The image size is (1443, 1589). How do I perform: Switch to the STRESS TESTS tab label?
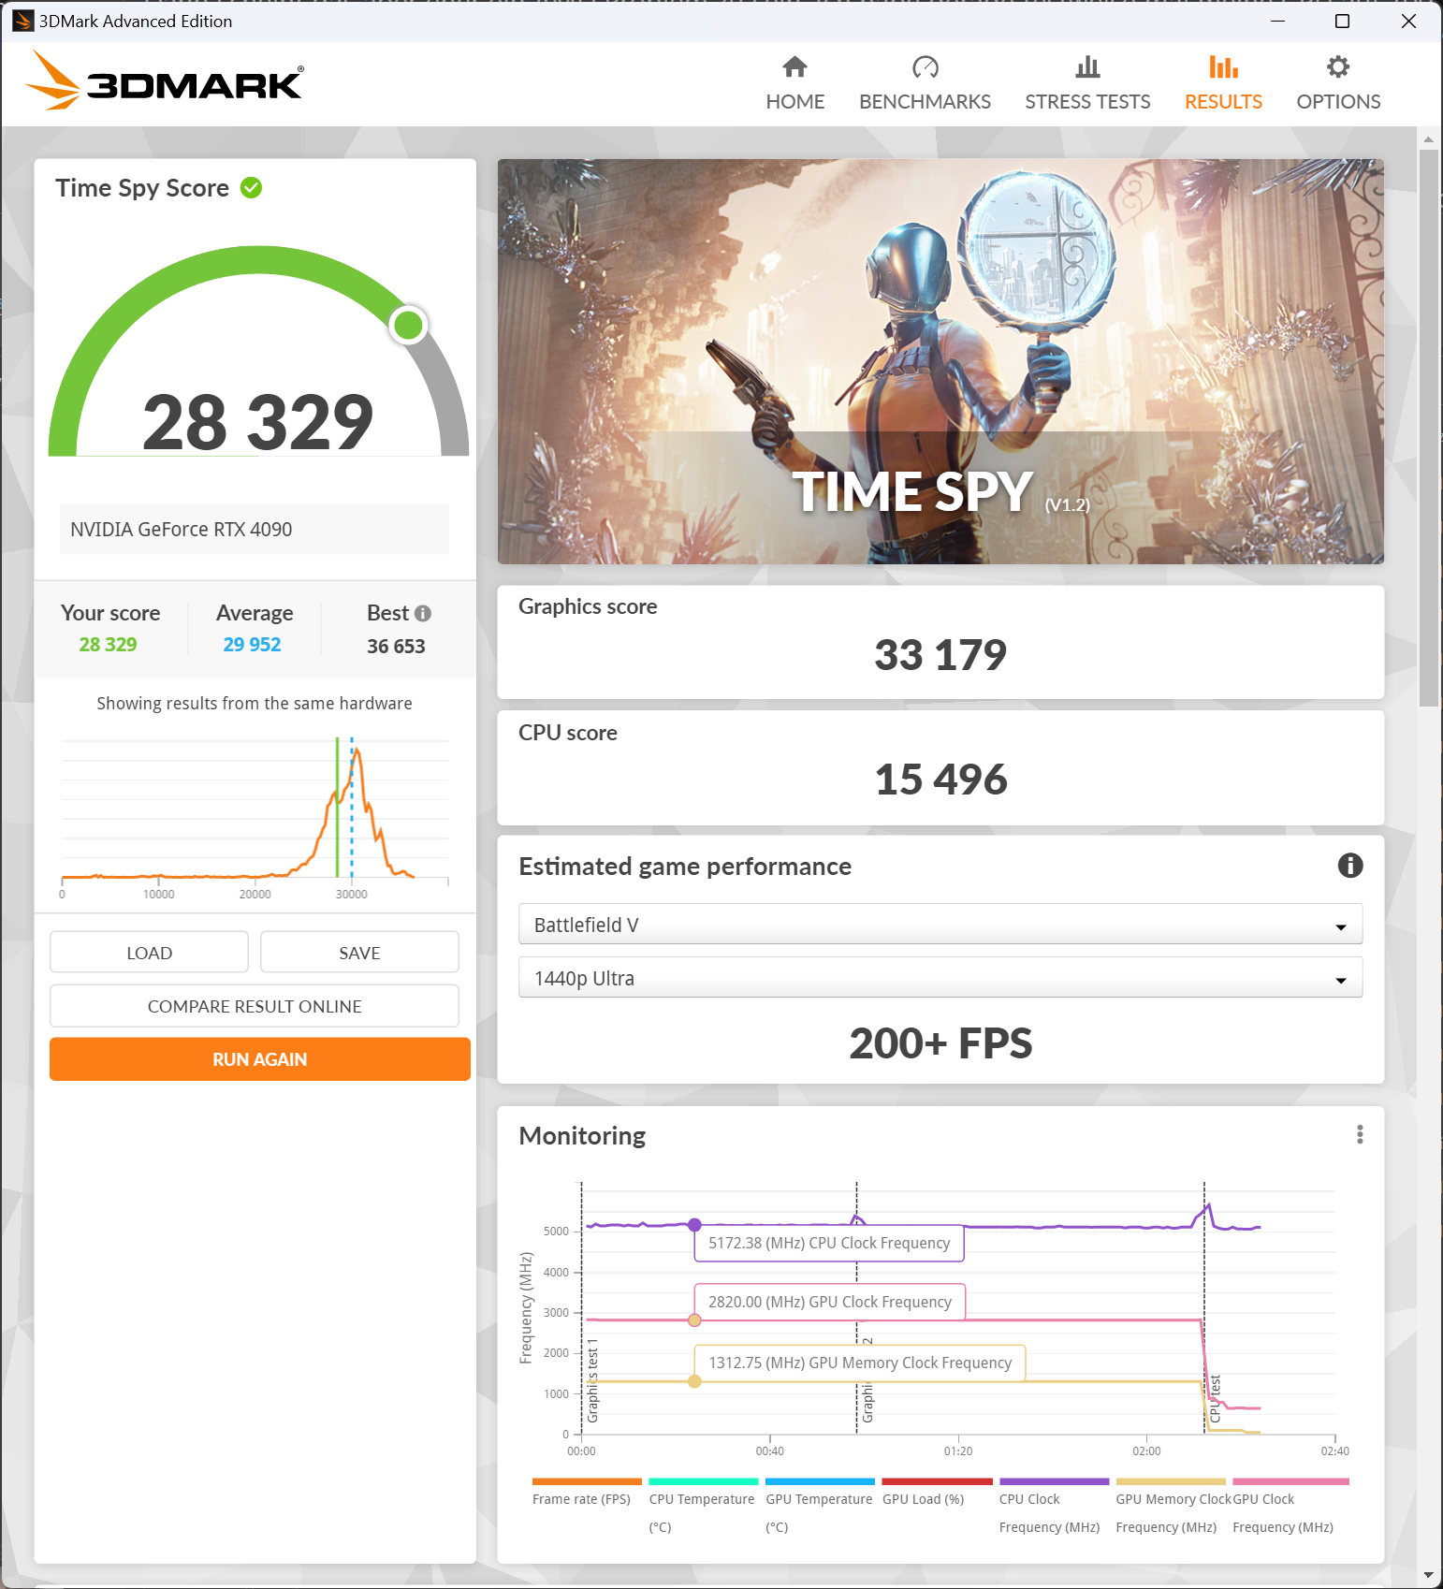[1087, 101]
